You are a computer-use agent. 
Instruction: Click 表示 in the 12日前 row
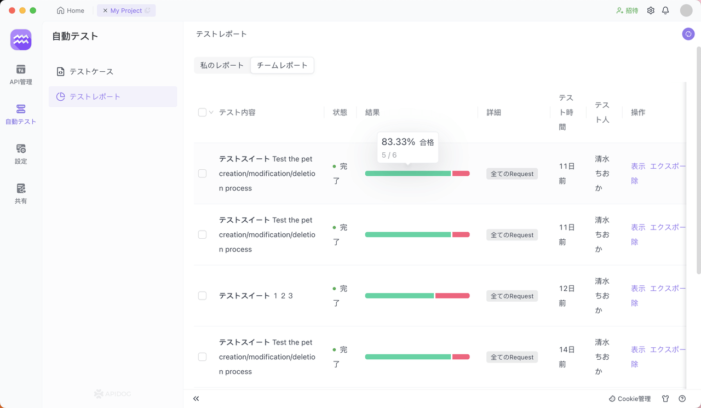pos(638,288)
